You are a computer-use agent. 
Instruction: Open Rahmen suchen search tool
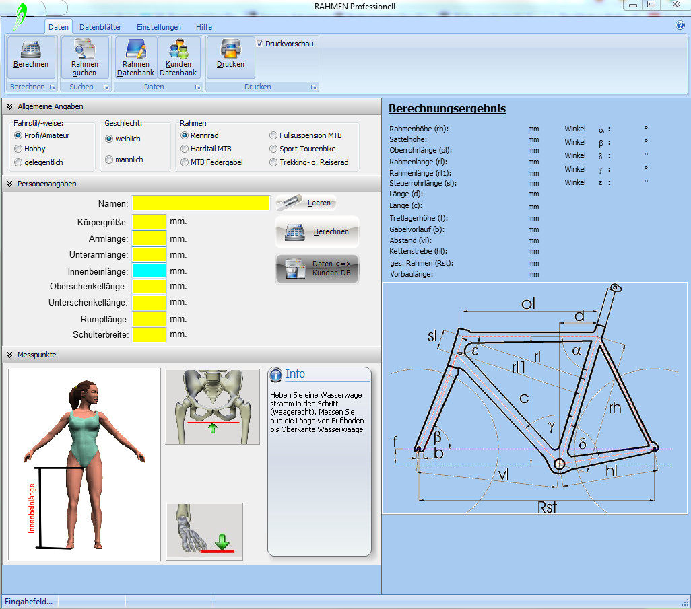[x=84, y=52]
